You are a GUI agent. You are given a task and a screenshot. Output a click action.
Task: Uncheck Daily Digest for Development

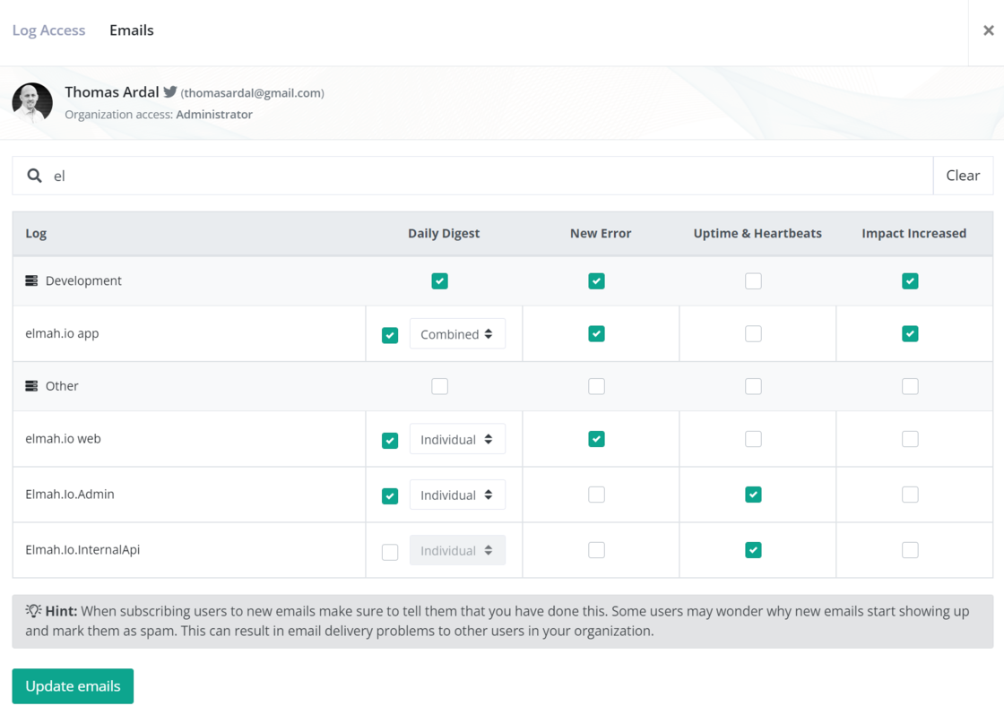click(439, 281)
